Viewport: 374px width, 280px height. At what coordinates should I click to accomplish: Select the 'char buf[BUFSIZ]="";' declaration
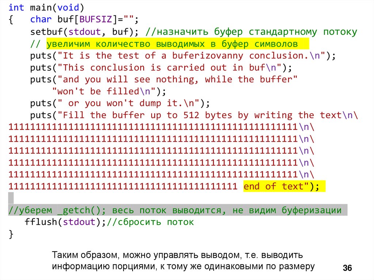(x=84, y=19)
